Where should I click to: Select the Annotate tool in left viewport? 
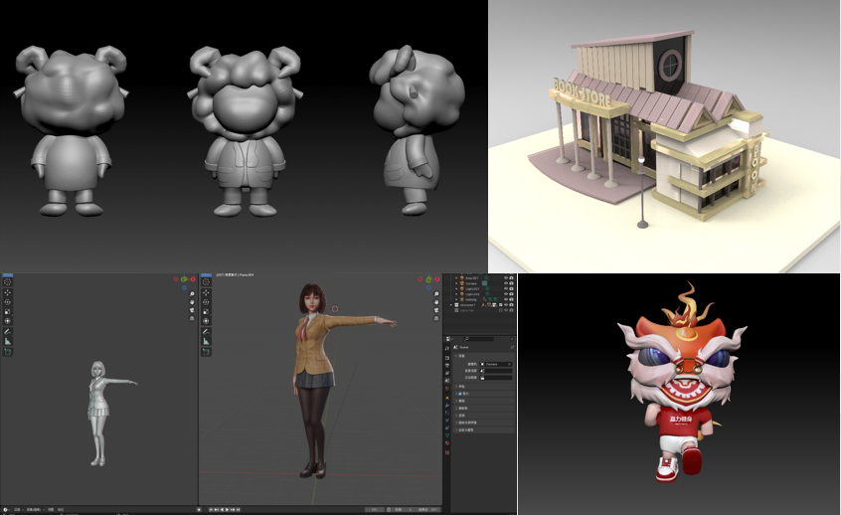tap(8, 331)
